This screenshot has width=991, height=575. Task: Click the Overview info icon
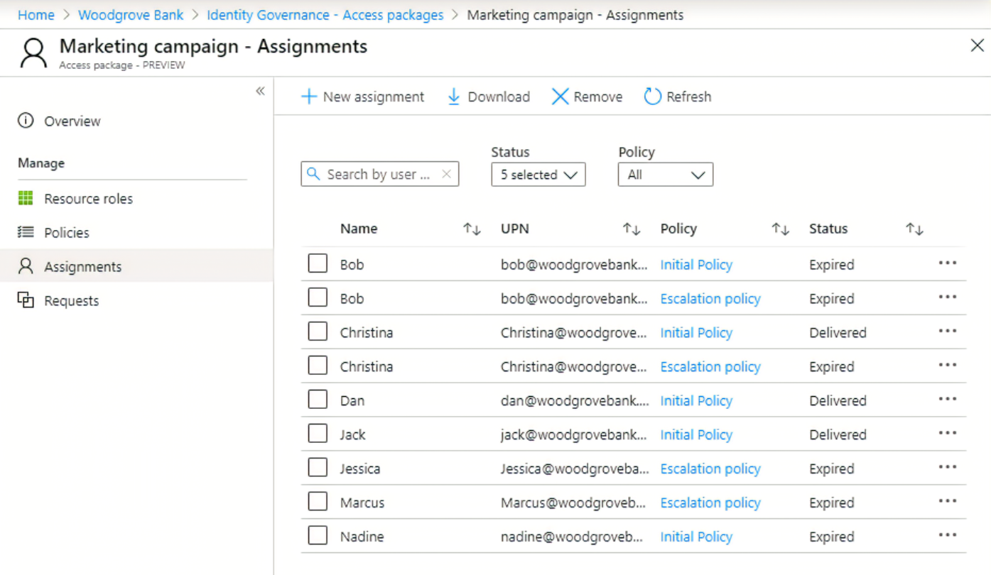point(24,121)
